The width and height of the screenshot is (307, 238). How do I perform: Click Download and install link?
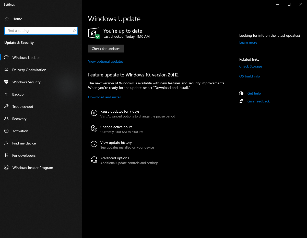105,97
